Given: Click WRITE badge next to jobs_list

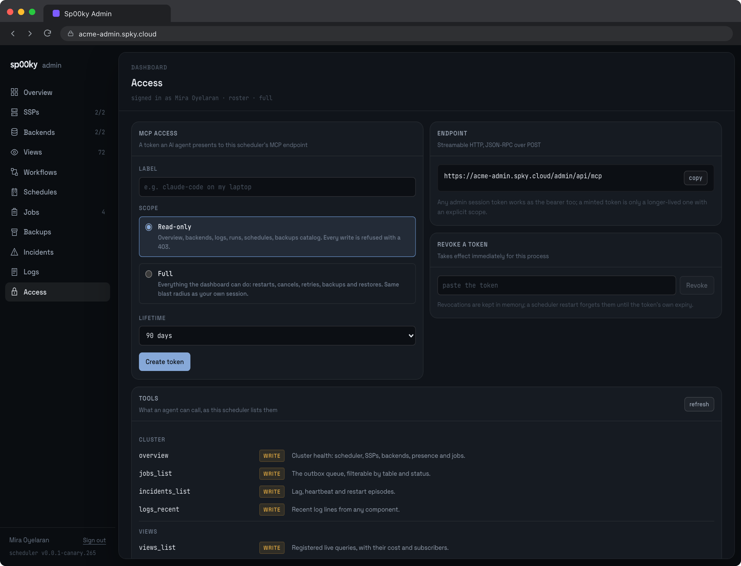Looking at the screenshot, I should (x=272, y=474).
